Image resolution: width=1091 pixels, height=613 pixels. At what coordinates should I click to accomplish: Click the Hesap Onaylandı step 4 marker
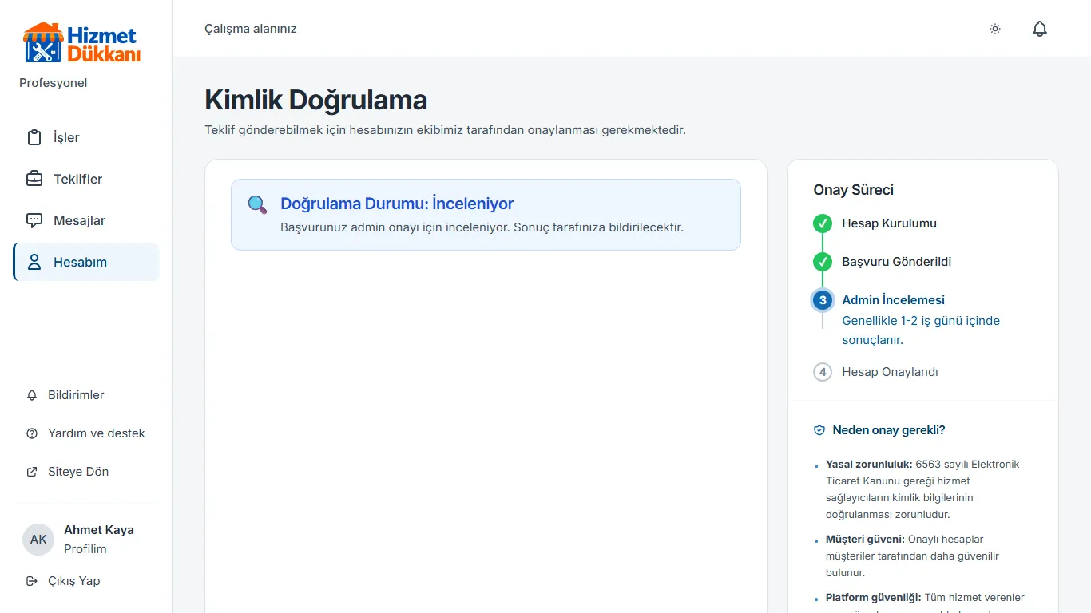point(823,372)
